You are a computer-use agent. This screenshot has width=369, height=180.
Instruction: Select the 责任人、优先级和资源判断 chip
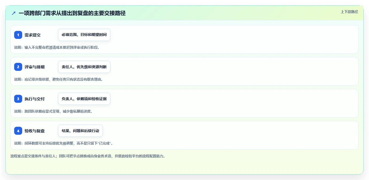[x=84, y=67]
